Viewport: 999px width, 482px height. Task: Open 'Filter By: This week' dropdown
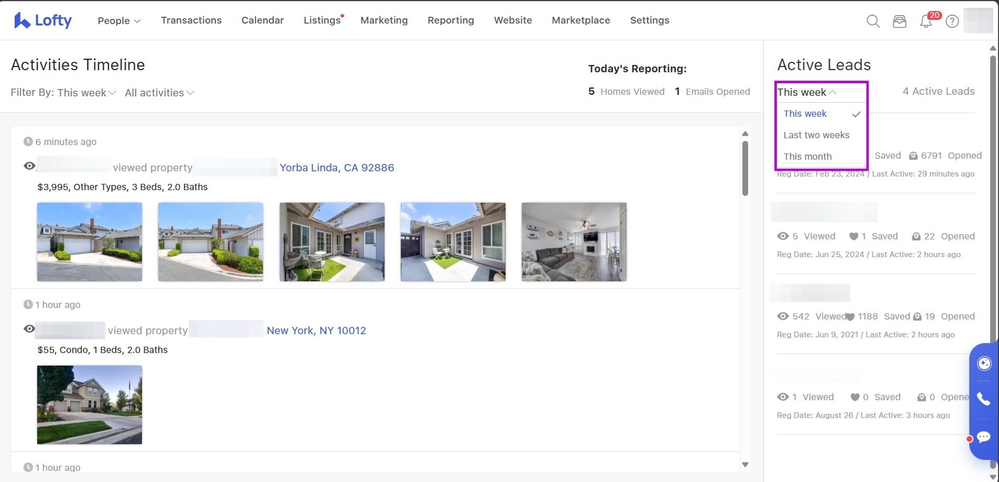[63, 93]
